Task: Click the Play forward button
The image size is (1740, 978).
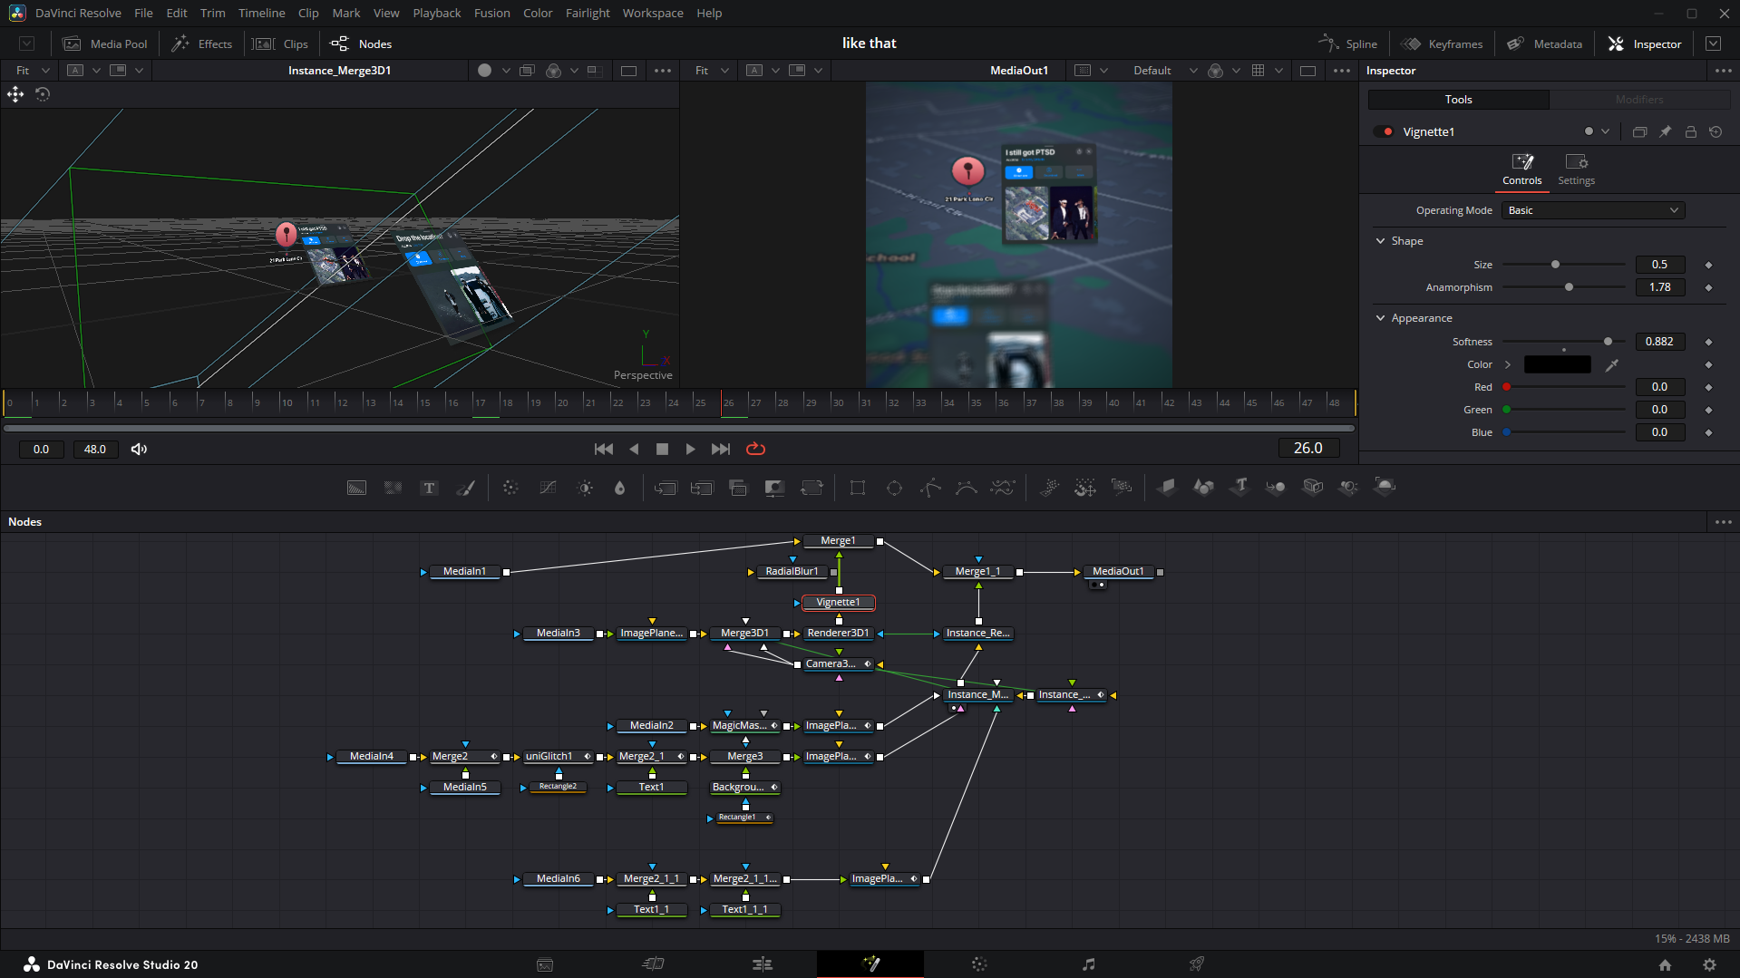Action: [x=691, y=449]
